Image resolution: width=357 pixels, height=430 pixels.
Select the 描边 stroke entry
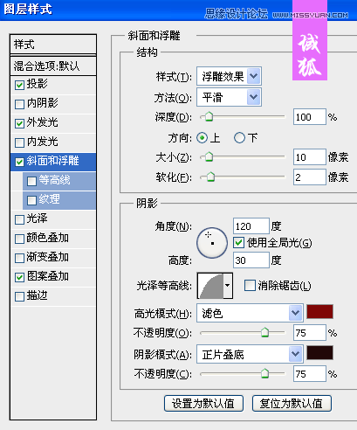tap(53, 296)
